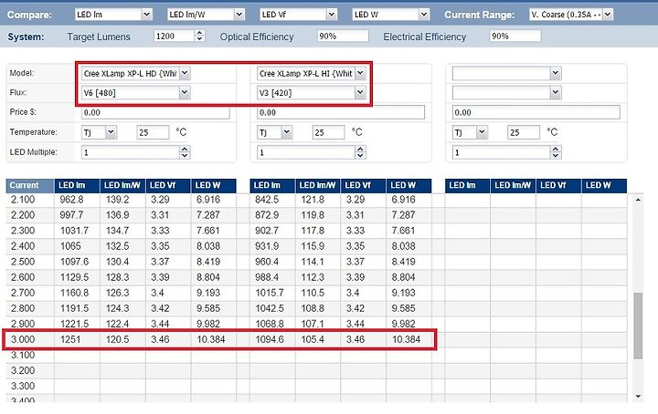
Task: Click second table's LED Vf column header
Action: (x=364, y=185)
